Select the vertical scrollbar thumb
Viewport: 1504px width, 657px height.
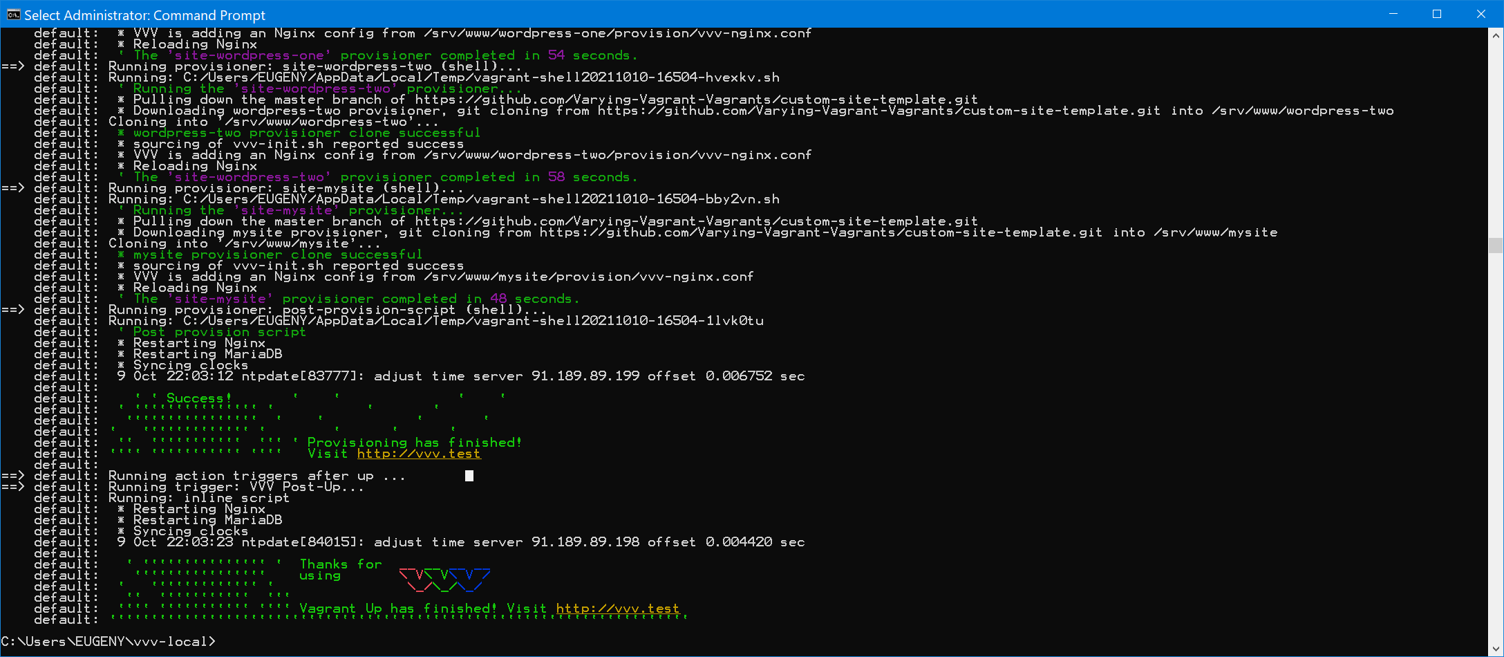tap(1496, 246)
